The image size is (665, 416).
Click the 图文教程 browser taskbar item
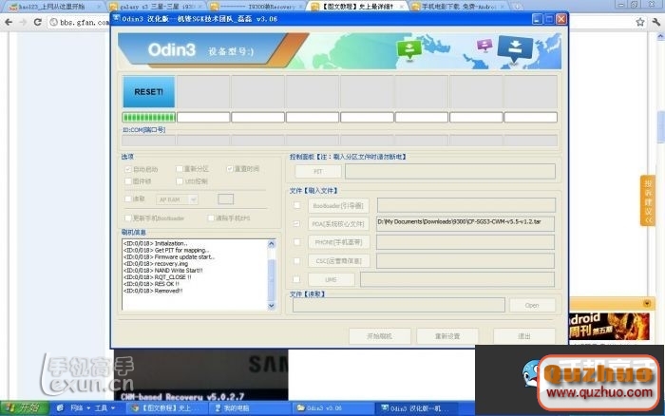pos(168,408)
